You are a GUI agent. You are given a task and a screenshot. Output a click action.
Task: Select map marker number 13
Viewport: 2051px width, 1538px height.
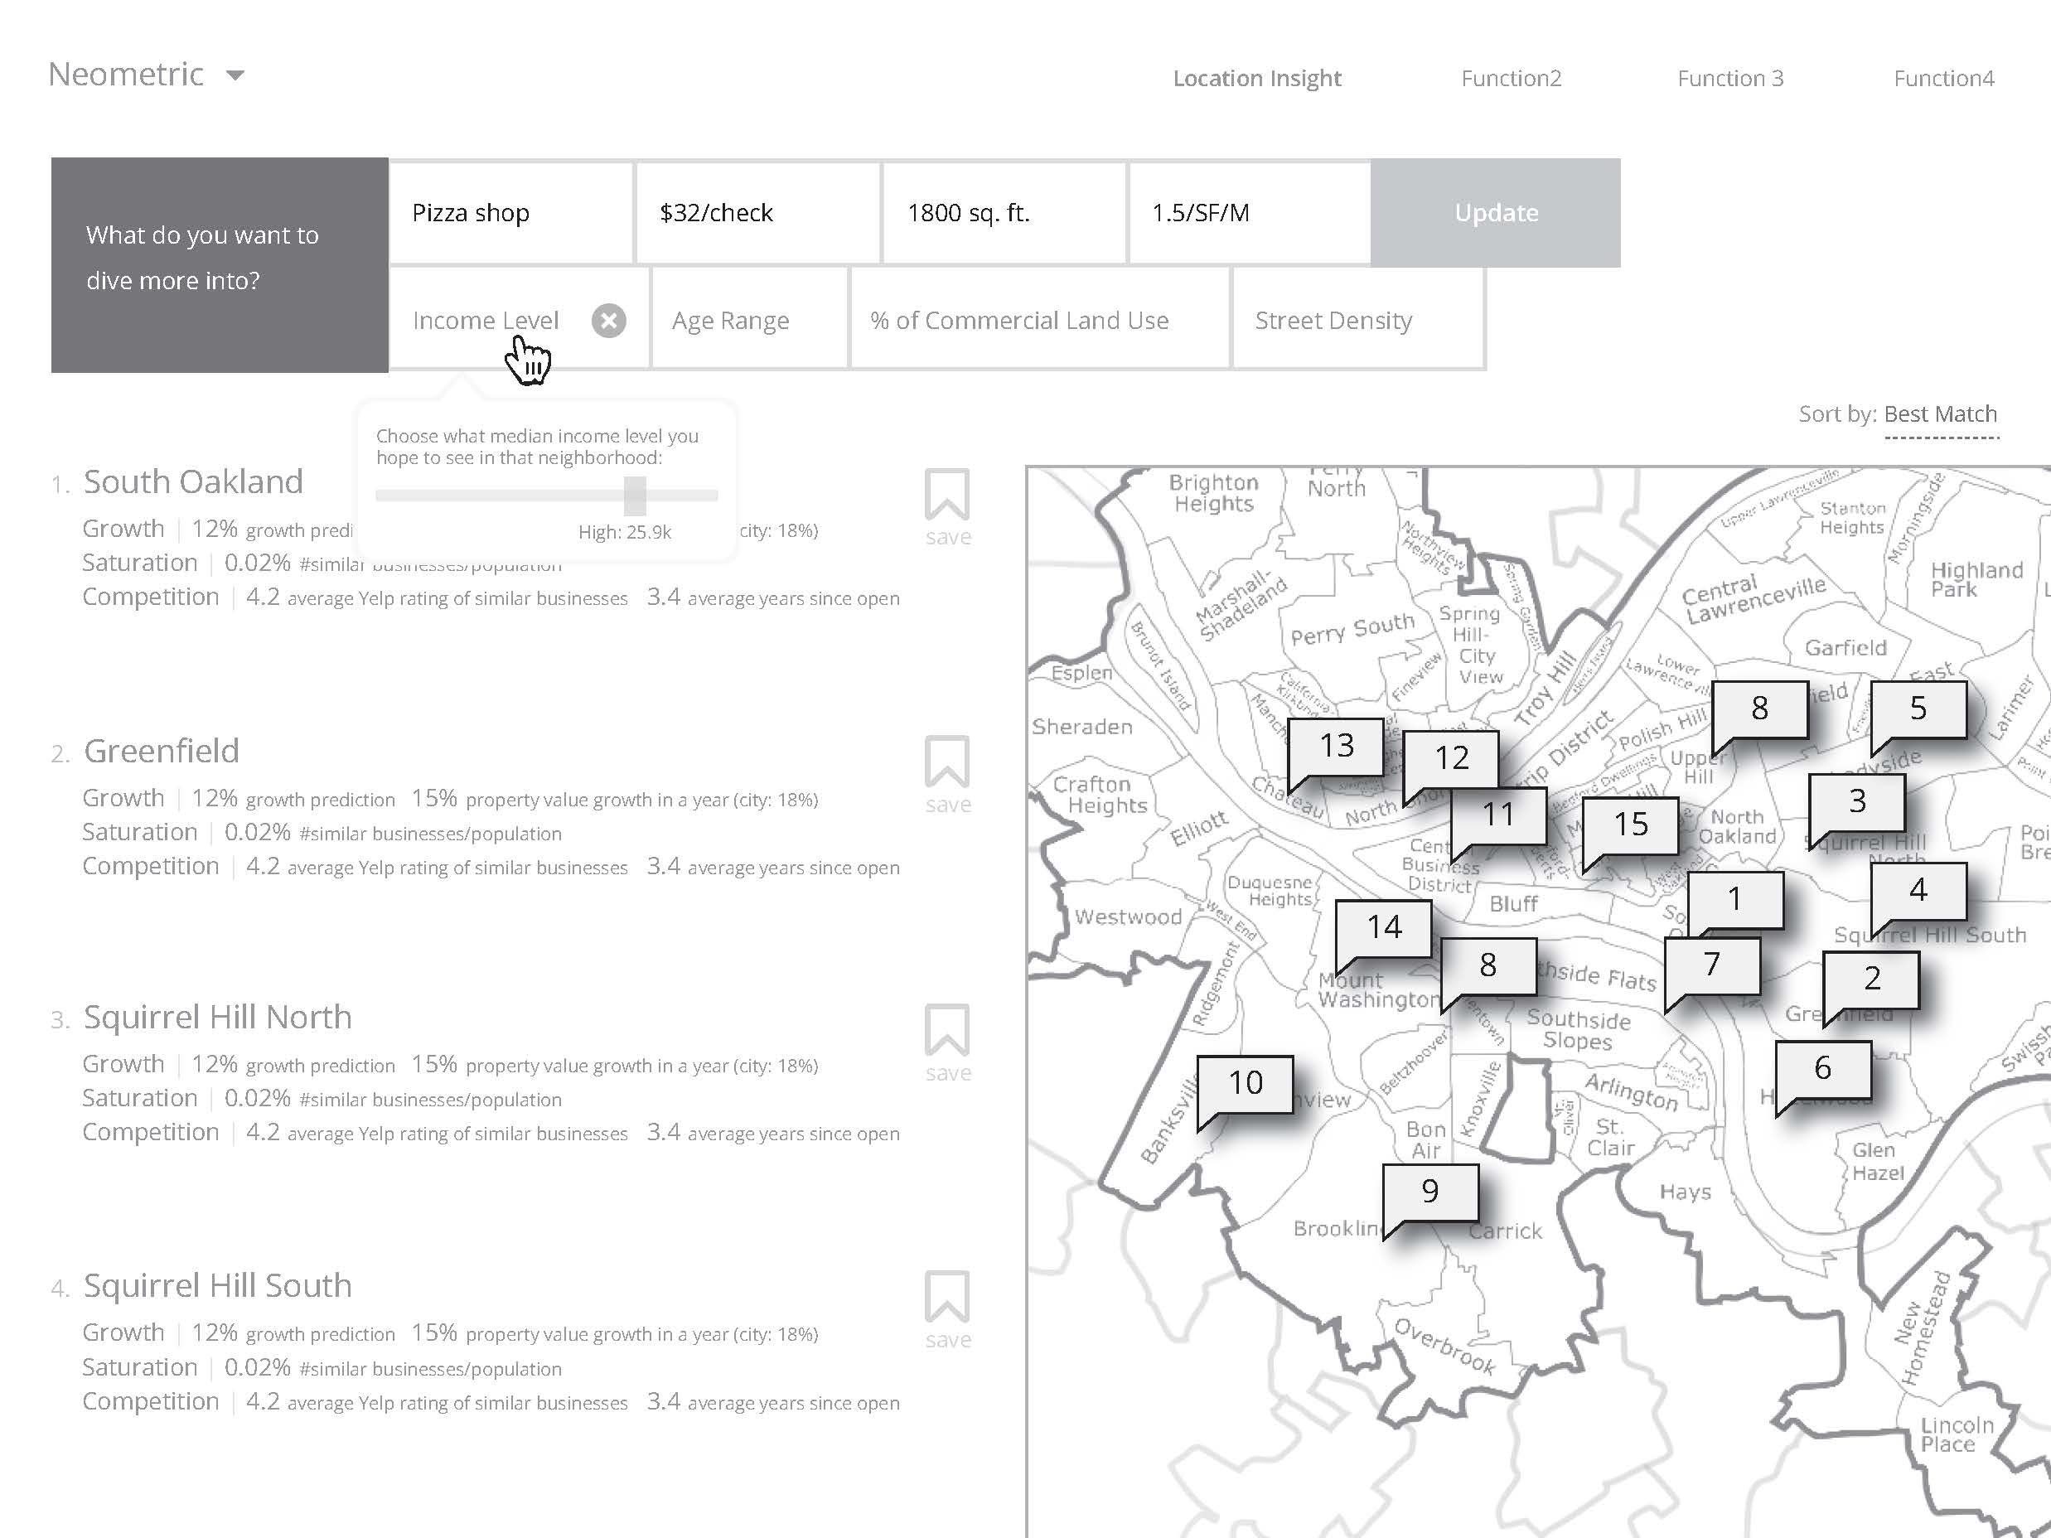[x=1336, y=745]
